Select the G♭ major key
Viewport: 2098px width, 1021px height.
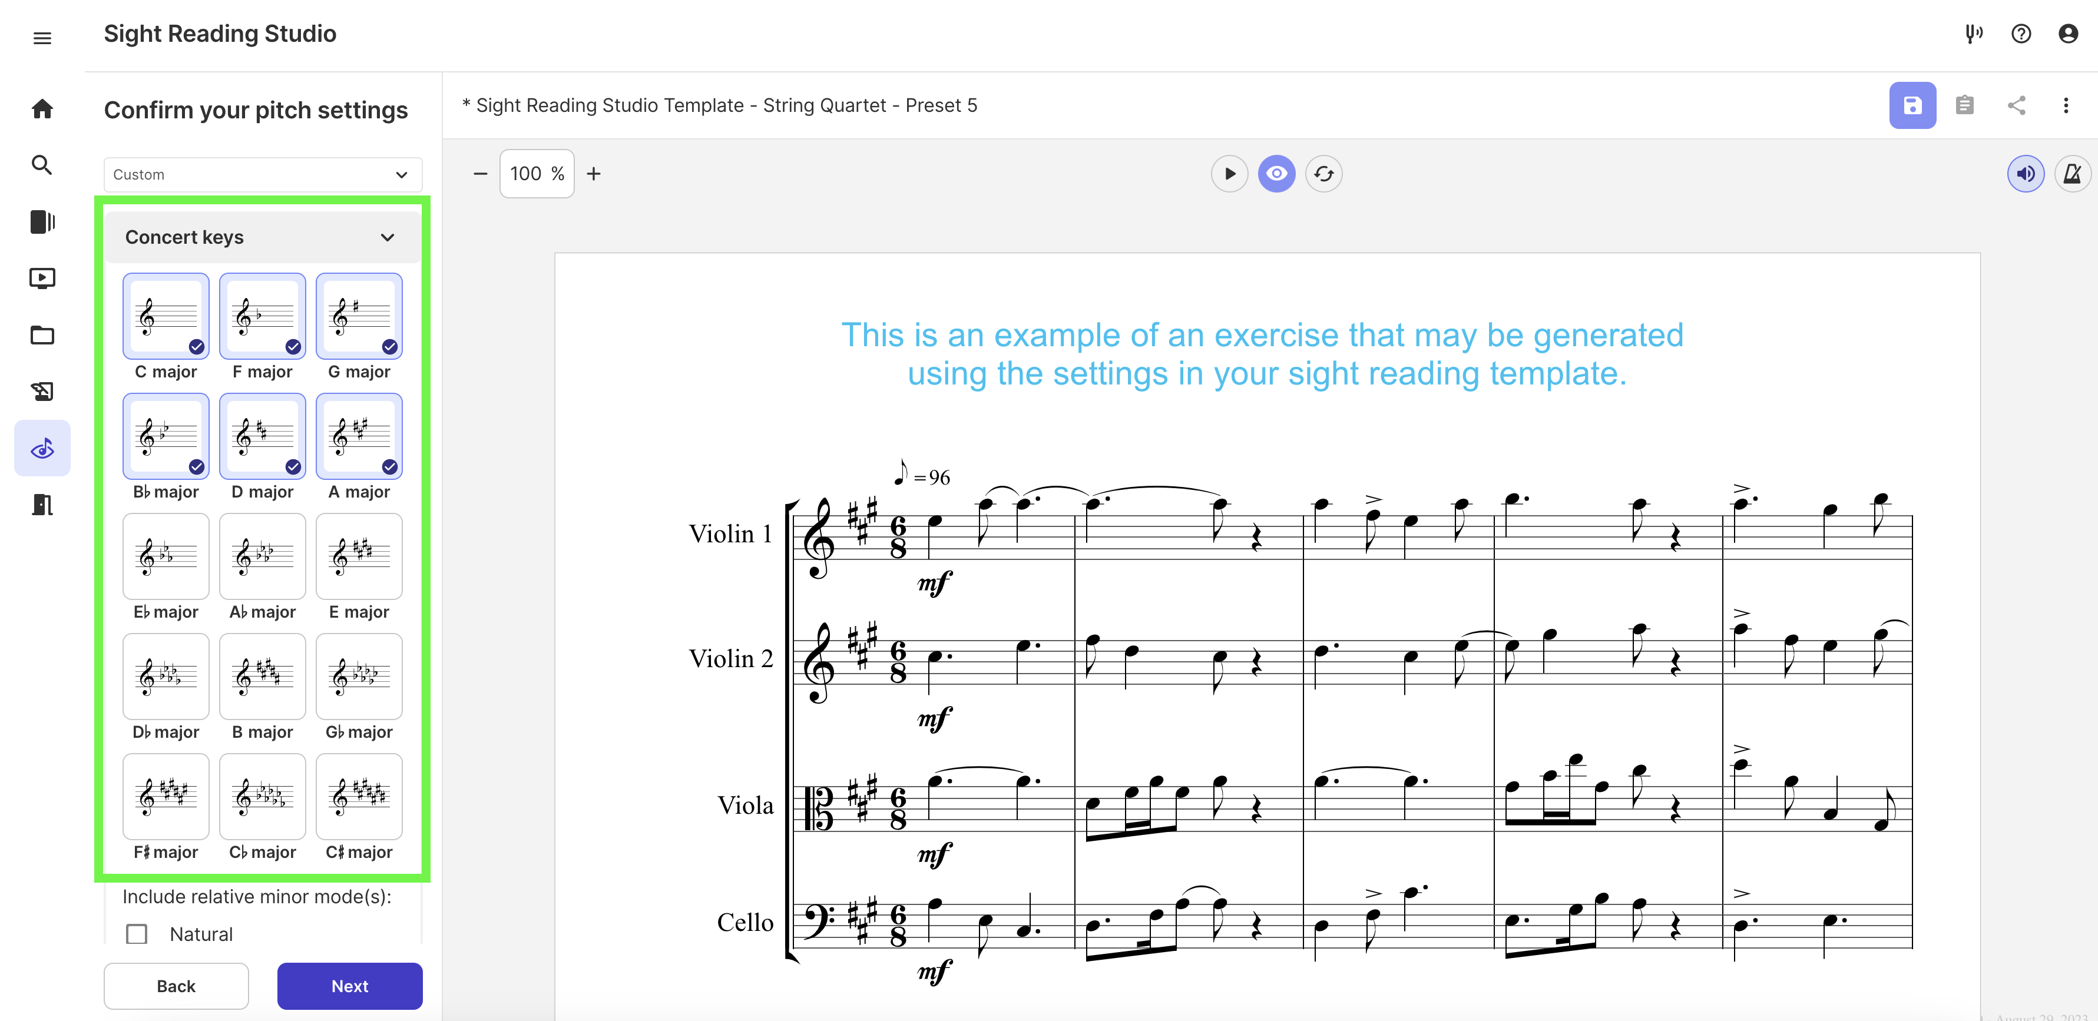[x=359, y=677]
